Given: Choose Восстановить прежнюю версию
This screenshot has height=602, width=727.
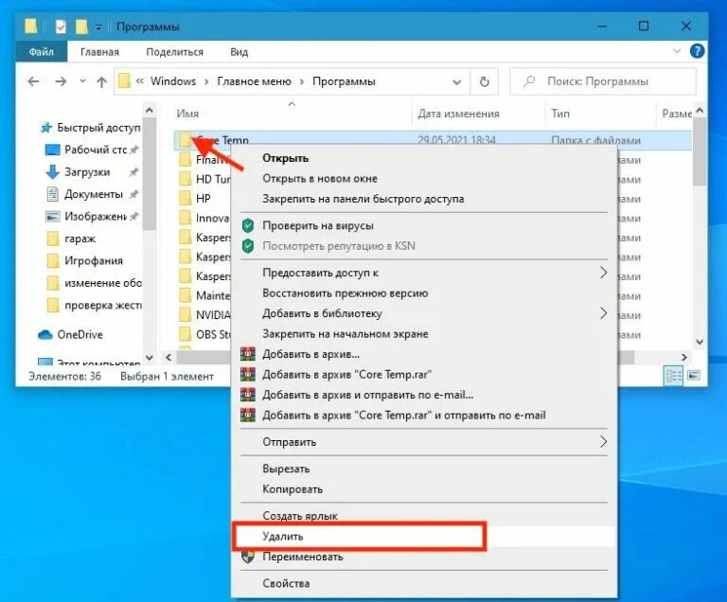Looking at the screenshot, I should [424, 293].
